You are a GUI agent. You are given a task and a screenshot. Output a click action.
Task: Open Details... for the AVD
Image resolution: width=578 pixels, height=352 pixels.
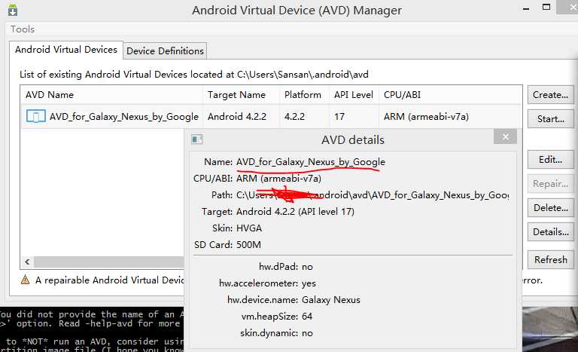tap(550, 232)
